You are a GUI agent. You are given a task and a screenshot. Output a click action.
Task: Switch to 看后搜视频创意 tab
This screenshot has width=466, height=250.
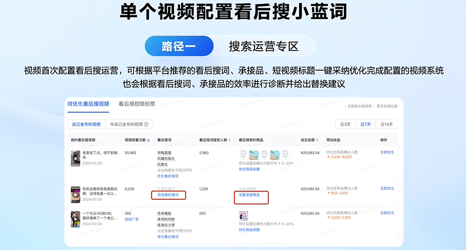pyautogui.click(x=136, y=103)
